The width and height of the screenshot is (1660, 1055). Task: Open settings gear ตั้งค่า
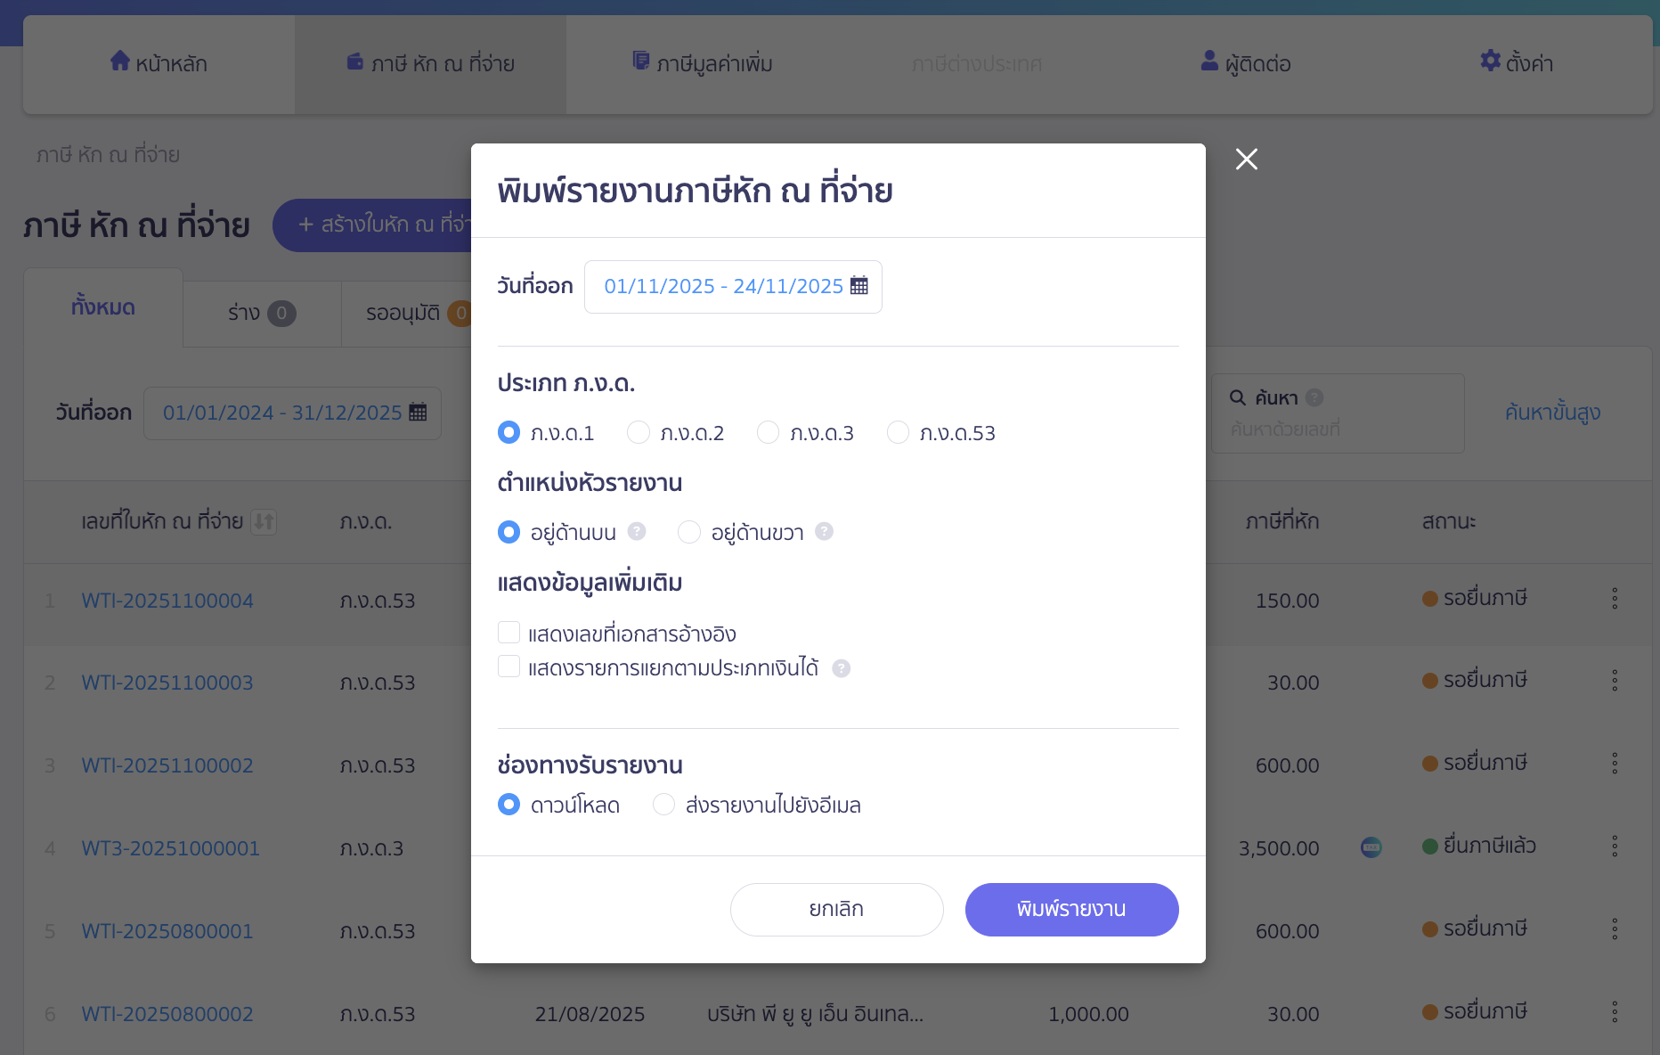click(x=1490, y=61)
